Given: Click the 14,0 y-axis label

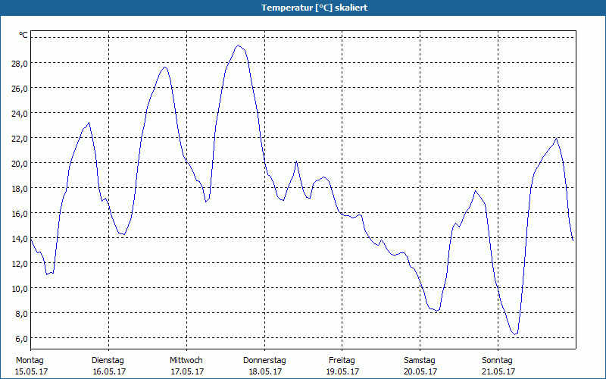Looking at the screenshot, I should click(20, 239).
